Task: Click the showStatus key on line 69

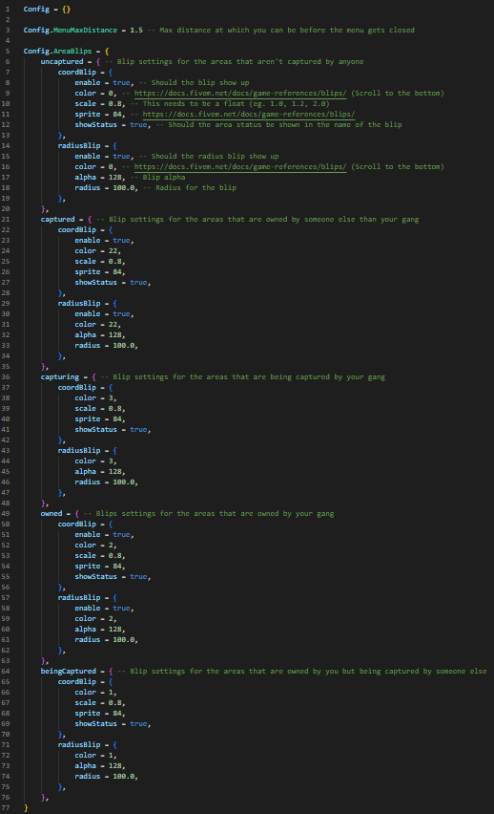Action: [96, 723]
